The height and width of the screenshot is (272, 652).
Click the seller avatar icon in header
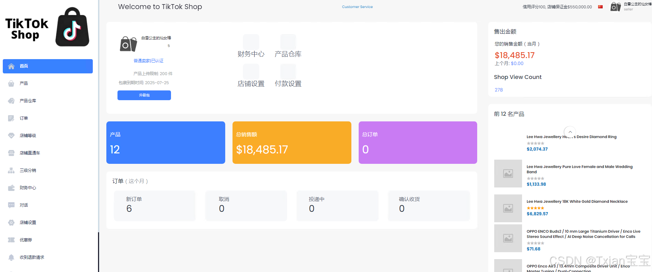(x=616, y=7)
